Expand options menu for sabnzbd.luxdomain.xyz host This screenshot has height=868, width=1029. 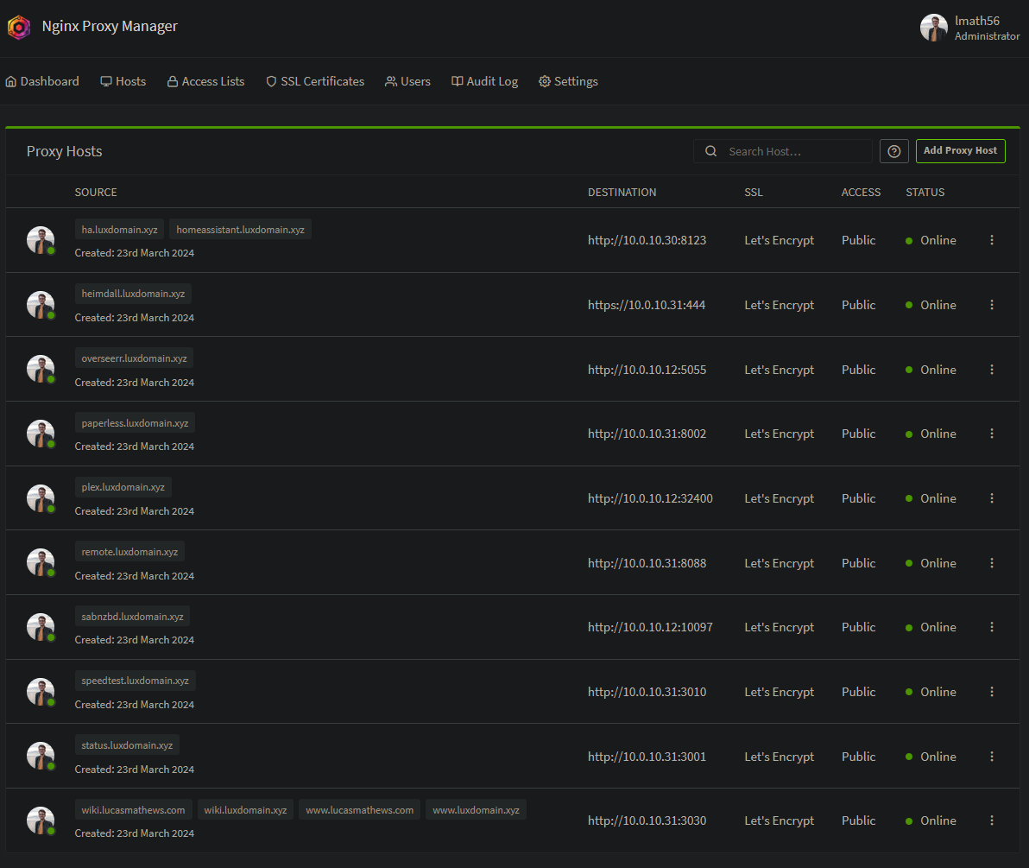click(x=991, y=627)
